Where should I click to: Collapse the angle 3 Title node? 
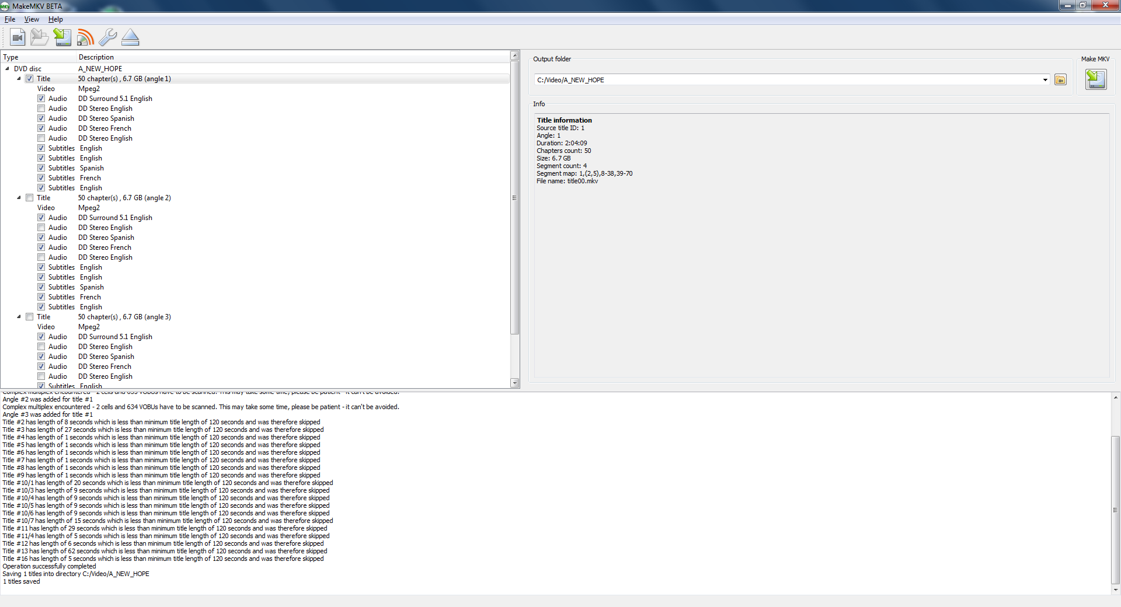(19, 316)
